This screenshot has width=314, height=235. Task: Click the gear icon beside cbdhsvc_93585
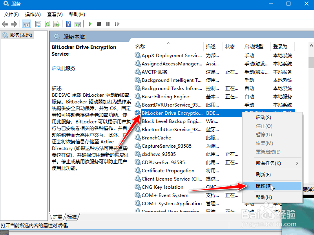click(x=138, y=154)
